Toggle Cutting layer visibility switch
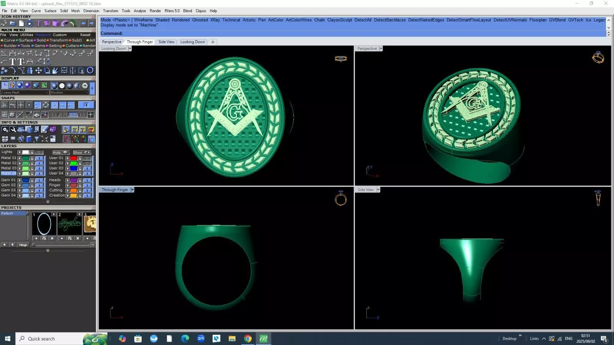Screen dimensions: 614x345 [87, 190]
